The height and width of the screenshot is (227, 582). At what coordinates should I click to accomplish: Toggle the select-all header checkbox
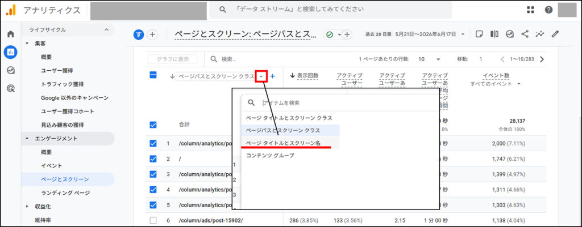pos(153,75)
